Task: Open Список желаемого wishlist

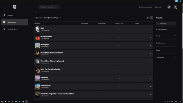Action: click(x=145, y=7)
